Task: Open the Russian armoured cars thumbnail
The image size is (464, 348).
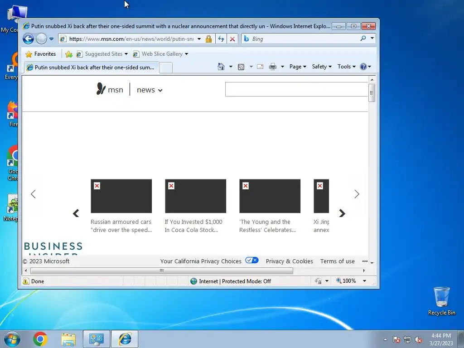Action: coord(121,196)
